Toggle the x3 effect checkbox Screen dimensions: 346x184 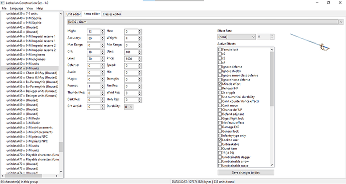(220, 58)
